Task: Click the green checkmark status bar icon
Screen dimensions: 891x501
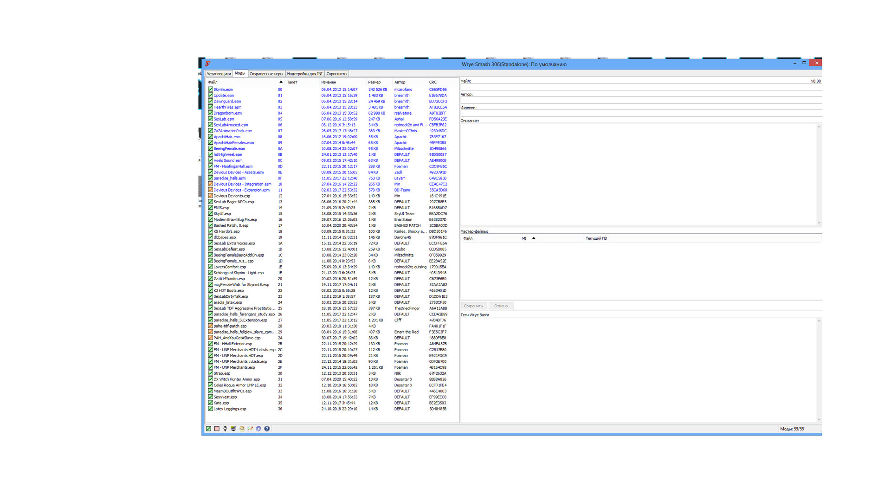Action: pyautogui.click(x=208, y=429)
